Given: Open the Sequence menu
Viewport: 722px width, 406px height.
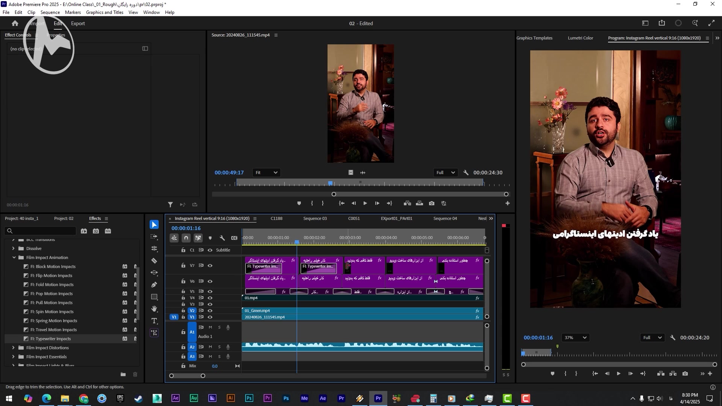Looking at the screenshot, I should (x=50, y=12).
